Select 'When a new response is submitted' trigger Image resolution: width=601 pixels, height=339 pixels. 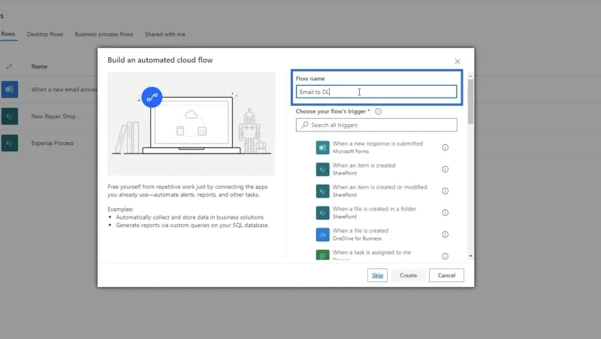point(378,147)
